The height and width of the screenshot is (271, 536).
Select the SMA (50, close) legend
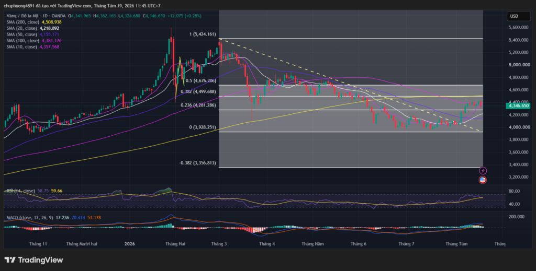[x=21, y=34]
